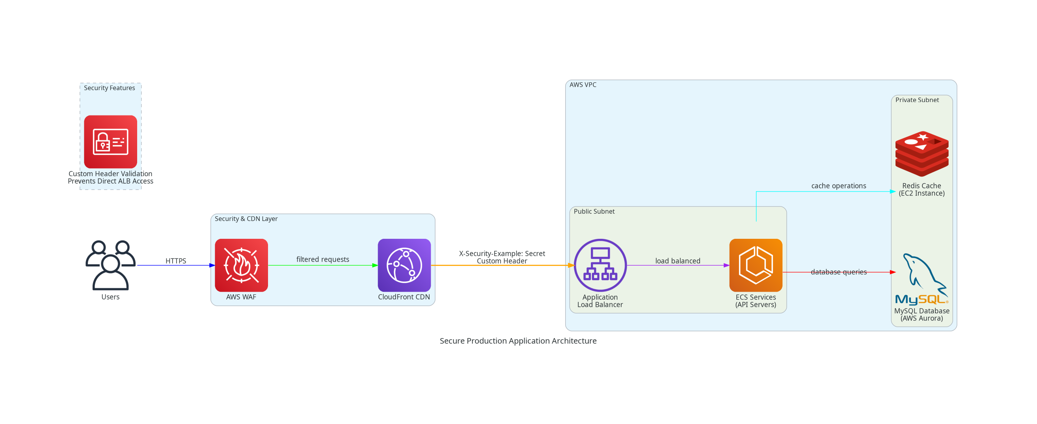Viewport: 1037px width, 424px height.
Task: Select the 'database queries' edge label
Action: click(838, 272)
